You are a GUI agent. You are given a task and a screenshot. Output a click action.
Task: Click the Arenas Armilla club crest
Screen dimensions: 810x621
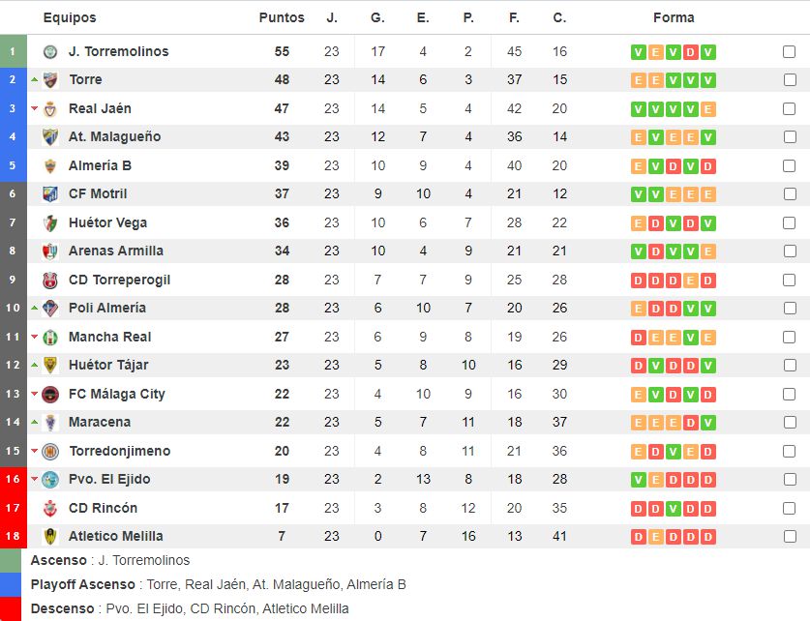[50, 251]
